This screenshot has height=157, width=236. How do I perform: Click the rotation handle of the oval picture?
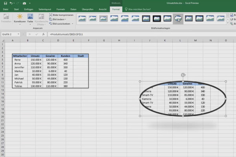pos(183,75)
